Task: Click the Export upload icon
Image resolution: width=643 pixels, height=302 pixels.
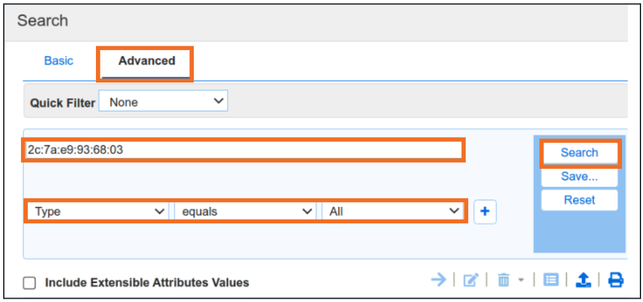Action: coord(583,280)
